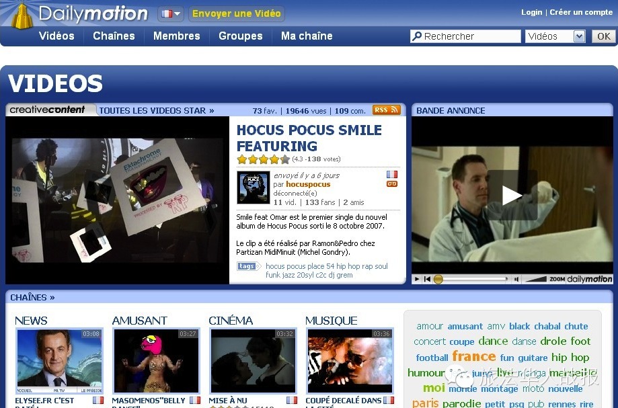The image size is (618, 408).
Task: Open the Hocus Pocus Smile featured thumbnail
Action: (x=117, y=200)
